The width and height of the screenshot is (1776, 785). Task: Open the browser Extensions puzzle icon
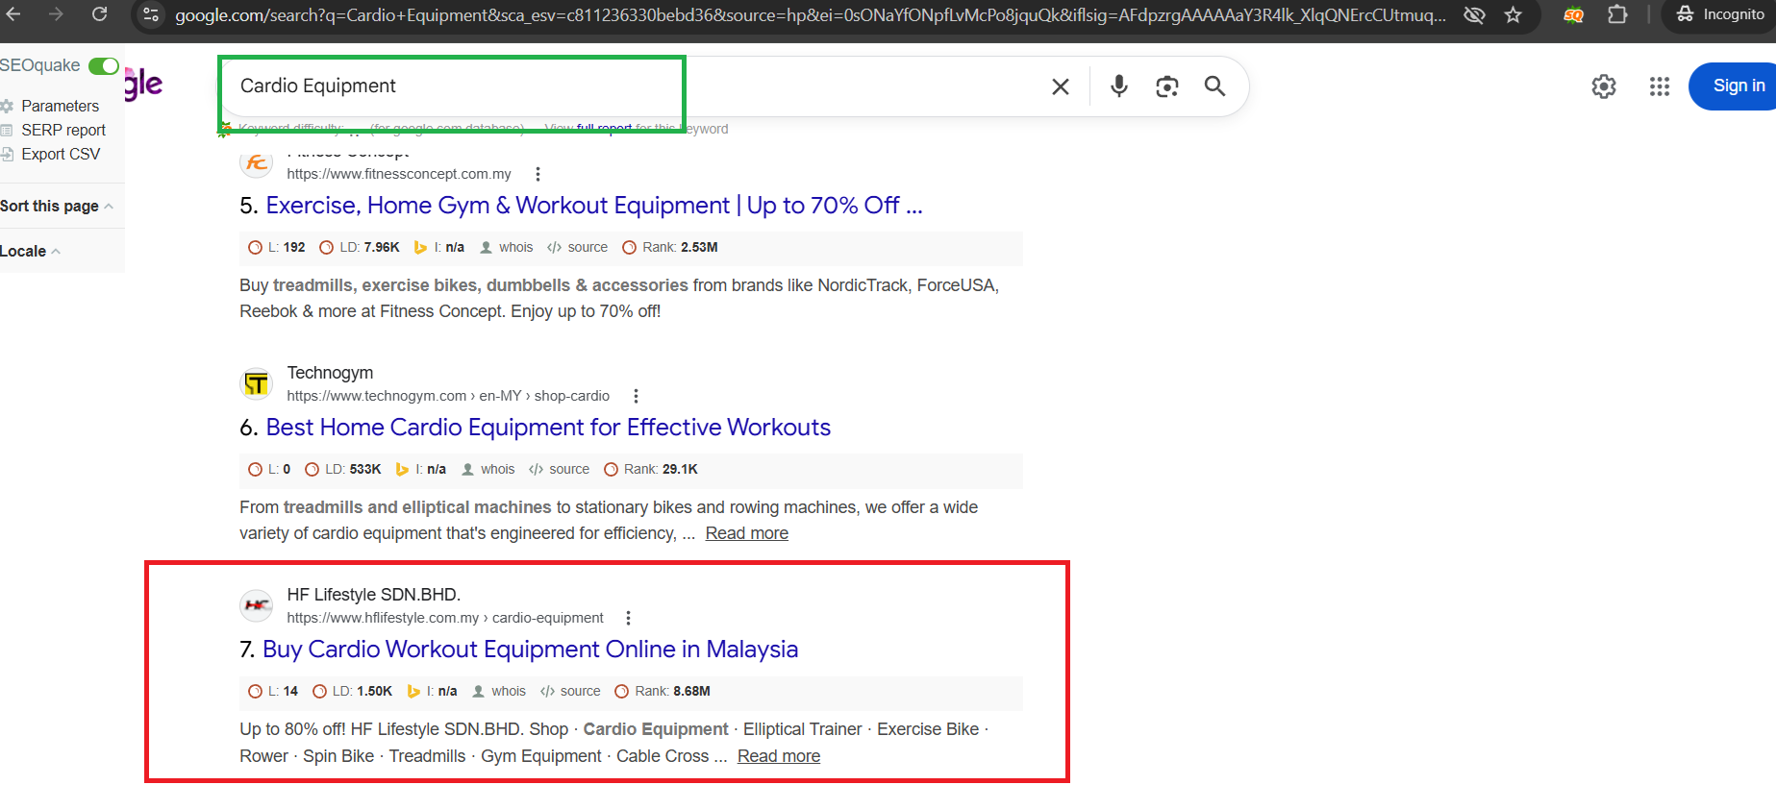[x=1617, y=14]
